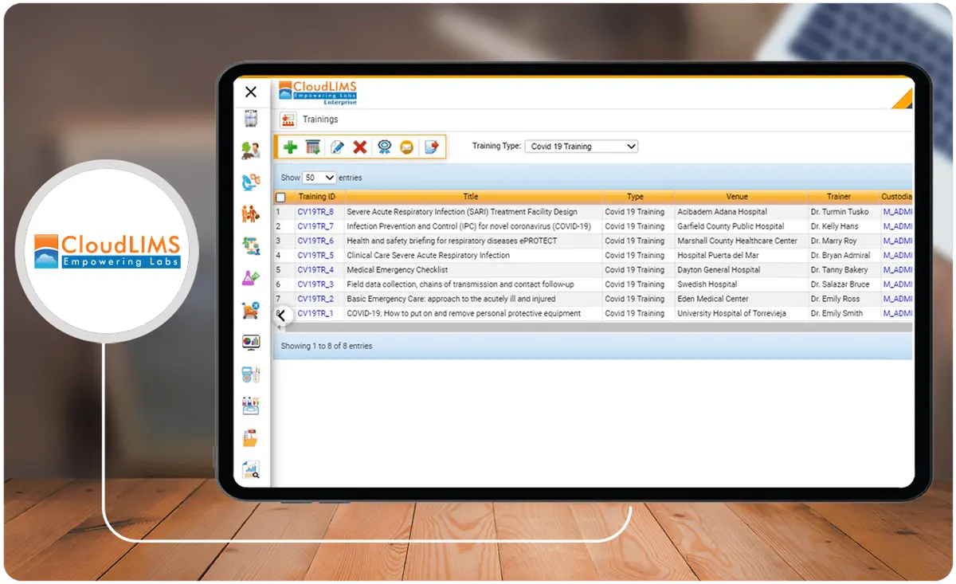This screenshot has height=584, width=956.
Task: Click venue 'University Hospital of Torrevieja'
Action: (x=731, y=313)
